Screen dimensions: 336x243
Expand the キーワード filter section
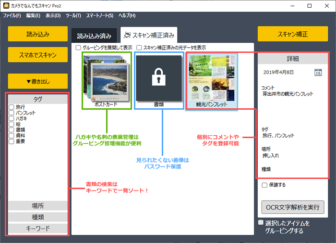[x=37, y=228]
